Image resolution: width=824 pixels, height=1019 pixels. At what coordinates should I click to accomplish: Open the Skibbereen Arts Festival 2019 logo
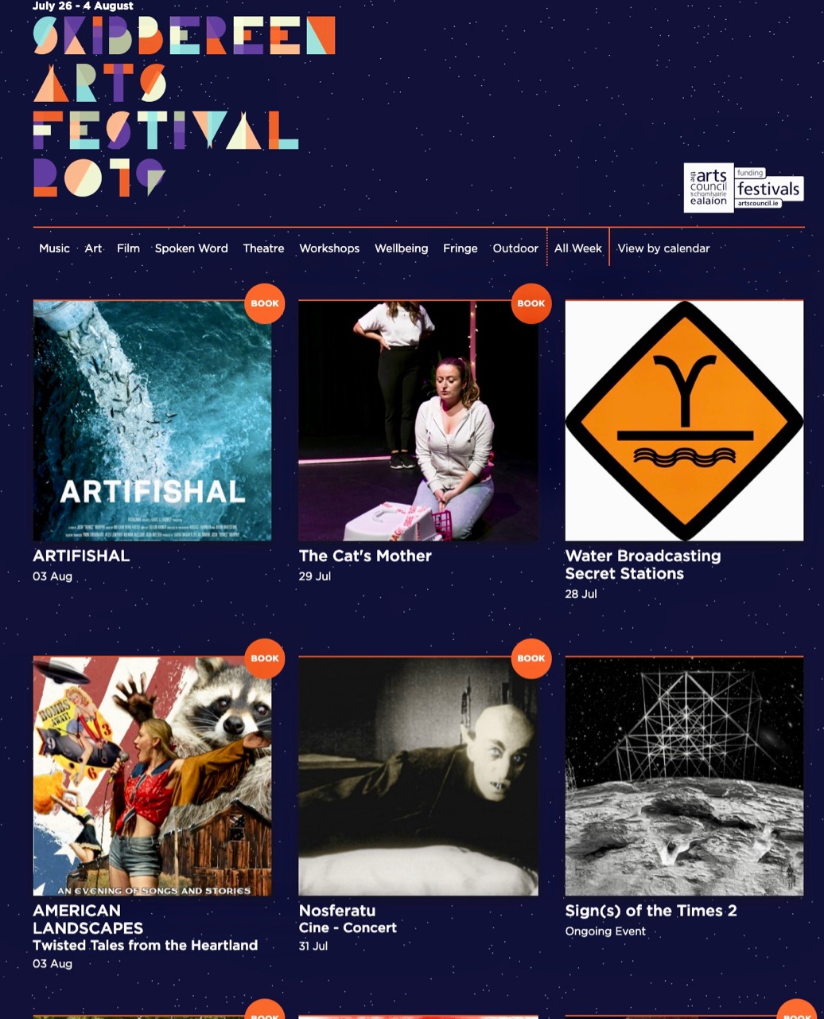click(184, 106)
